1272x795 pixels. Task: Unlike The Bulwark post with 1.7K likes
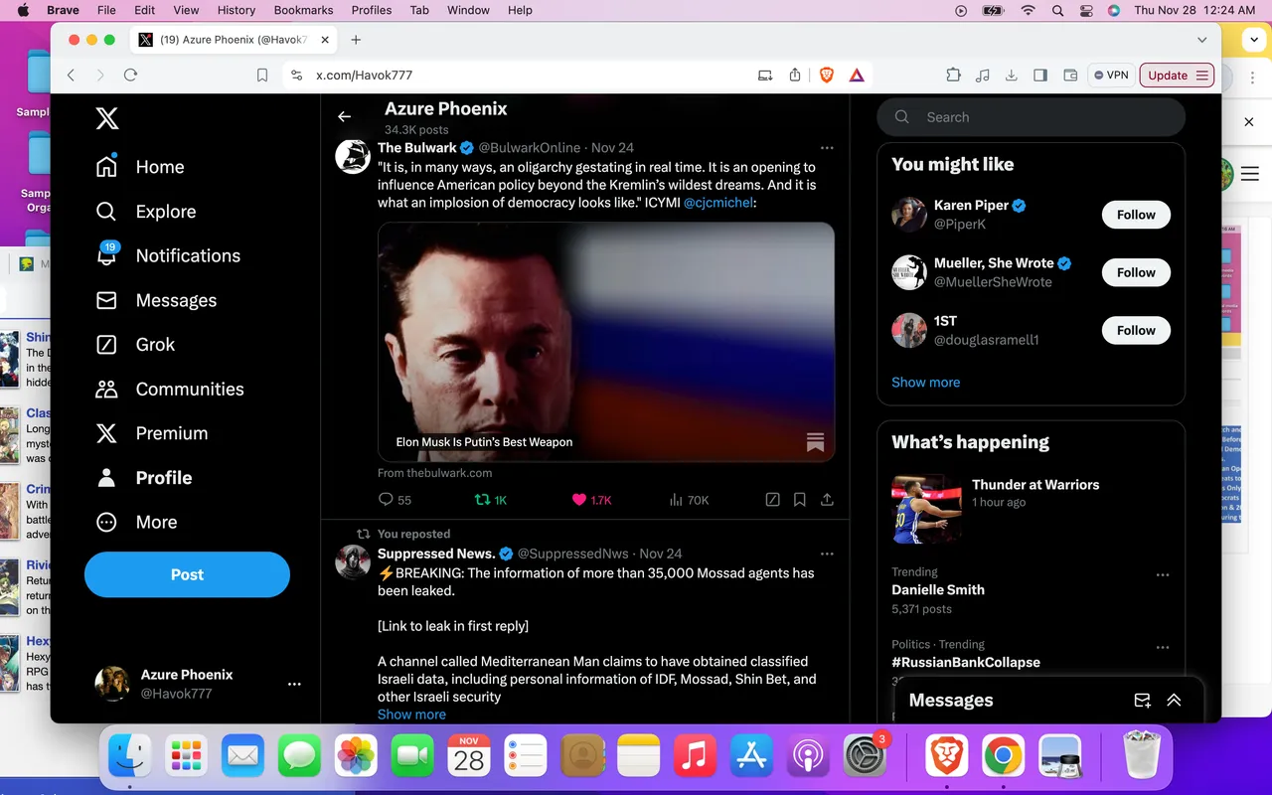[591, 500]
